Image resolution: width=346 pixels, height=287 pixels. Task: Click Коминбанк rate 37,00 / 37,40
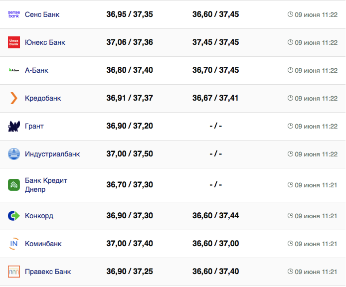(x=130, y=244)
